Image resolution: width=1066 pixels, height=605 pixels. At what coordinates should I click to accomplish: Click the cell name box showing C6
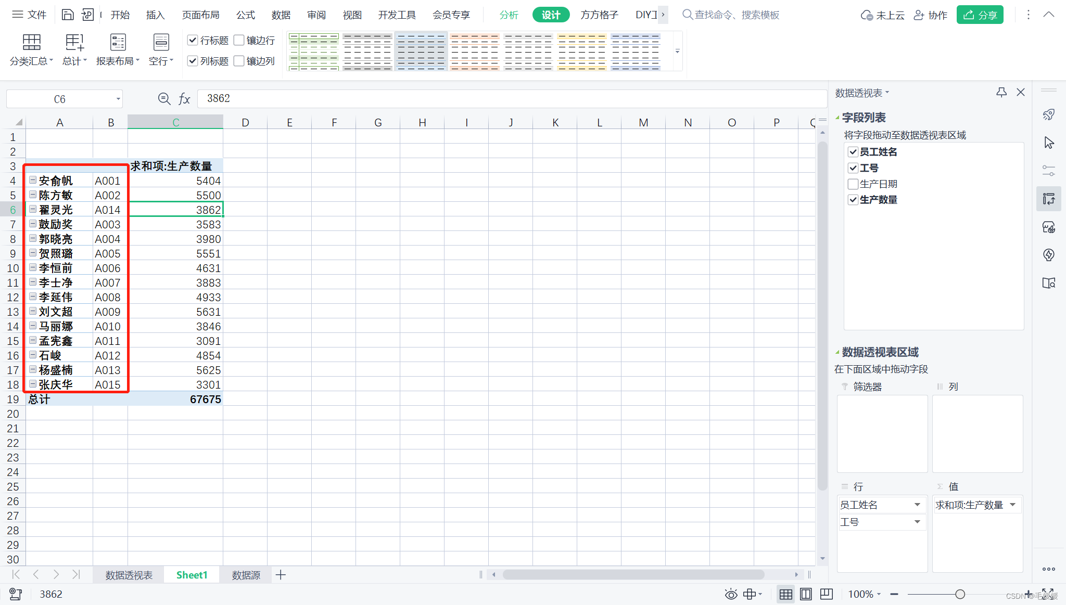tap(60, 98)
